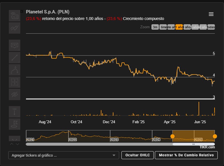Select the A-B segment measurement tool
The image size is (224, 166).
click(15, 70)
